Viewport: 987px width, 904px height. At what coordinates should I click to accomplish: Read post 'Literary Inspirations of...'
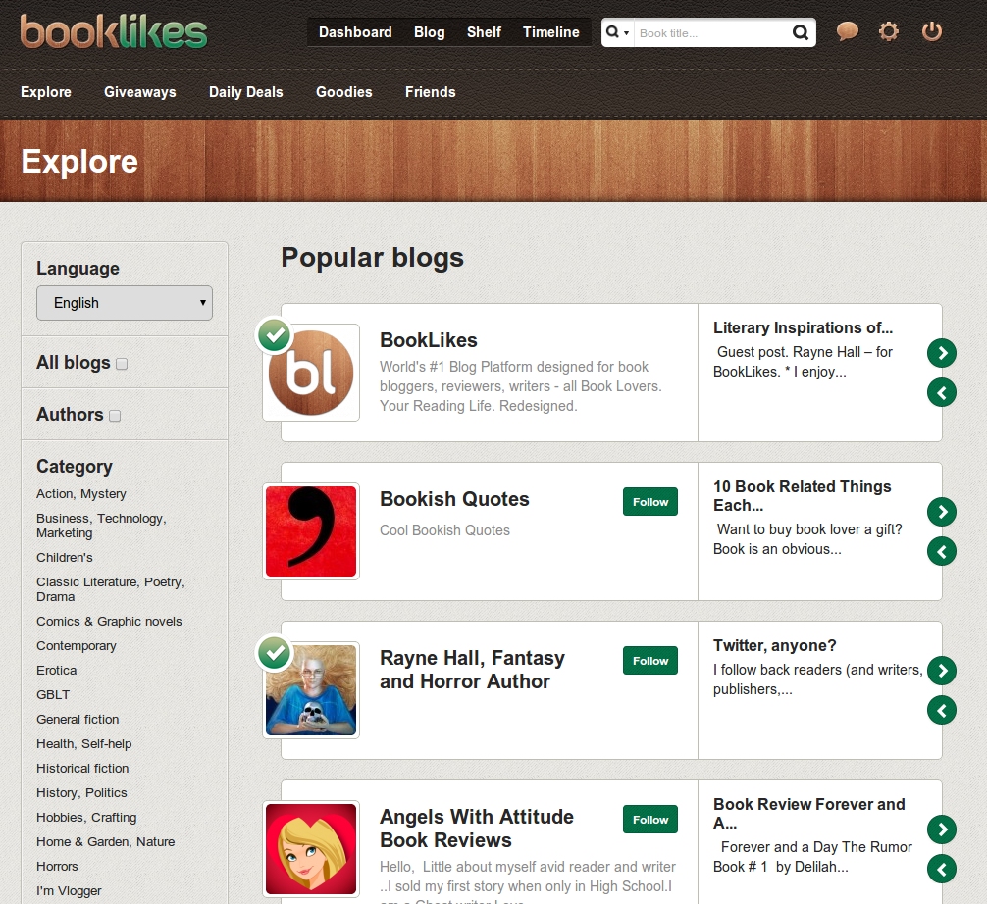[x=803, y=327]
